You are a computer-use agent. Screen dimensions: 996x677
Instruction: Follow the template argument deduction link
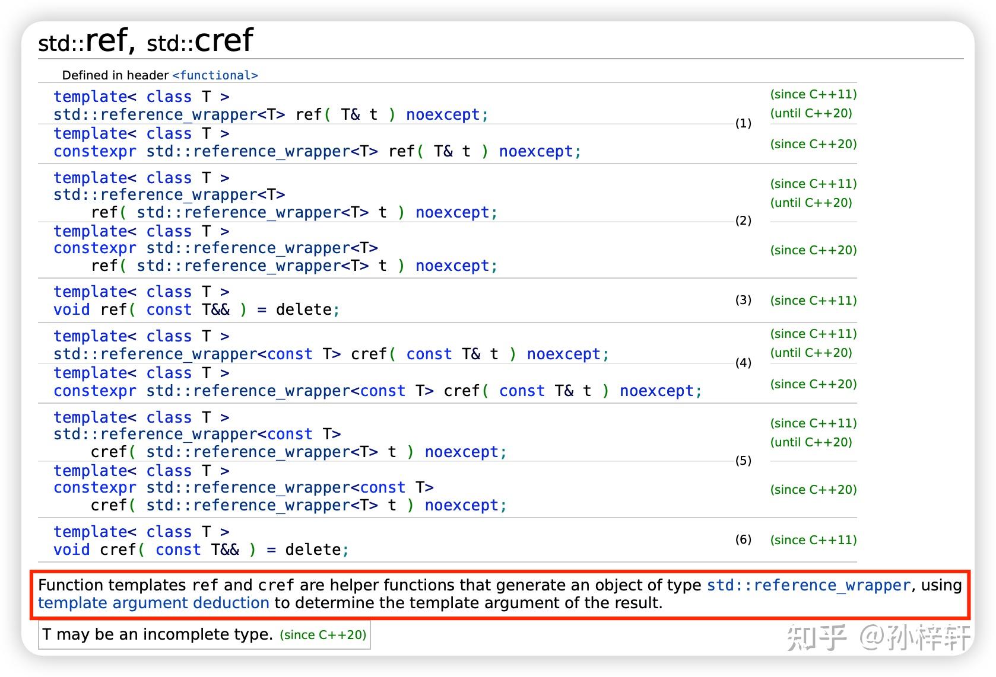pos(153,603)
